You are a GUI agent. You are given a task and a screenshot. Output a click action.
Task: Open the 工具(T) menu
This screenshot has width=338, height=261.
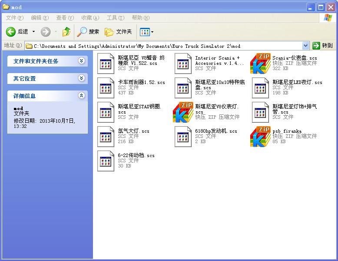pyautogui.click(x=115, y=18)
